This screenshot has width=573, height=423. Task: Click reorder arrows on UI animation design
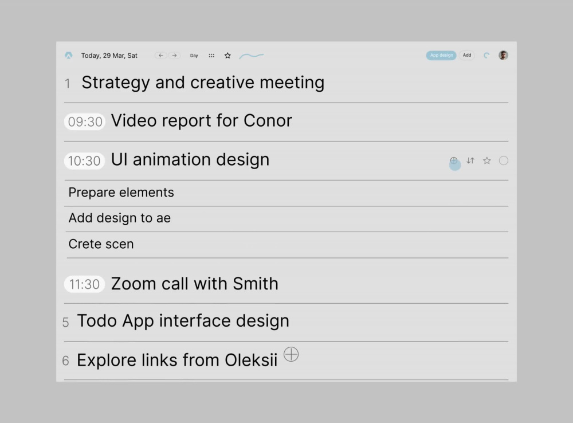coord(470,160)
